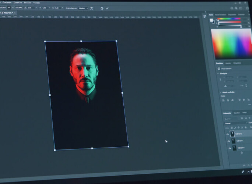Click the Pixel Katmanı icon in Properties
Screen dimensions: 252x184
(219, 68)
